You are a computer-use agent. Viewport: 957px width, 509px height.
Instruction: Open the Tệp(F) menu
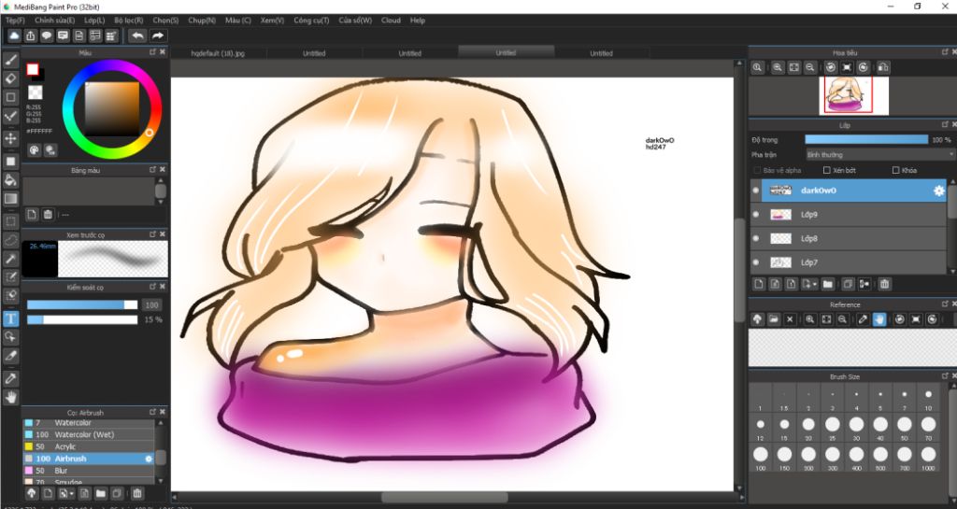(x=15, y=21)
